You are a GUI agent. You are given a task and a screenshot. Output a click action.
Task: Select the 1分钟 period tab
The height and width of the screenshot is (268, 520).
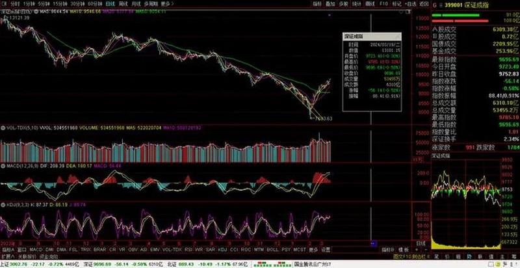[28, 4]
